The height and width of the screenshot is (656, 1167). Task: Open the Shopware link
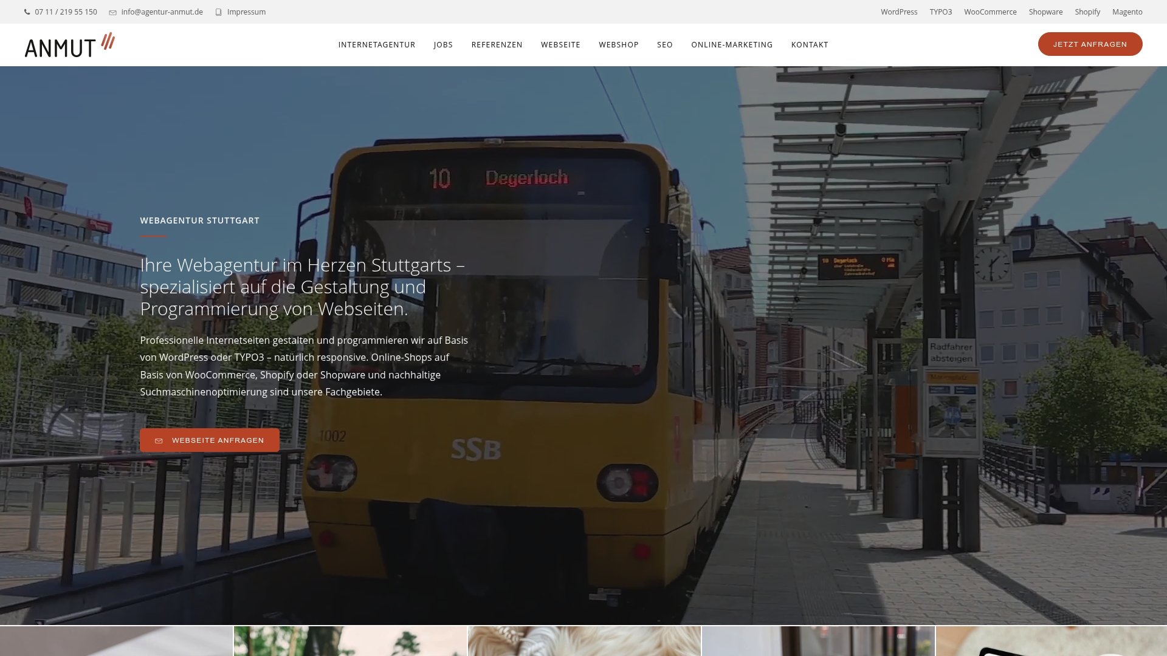(1045, 12)
